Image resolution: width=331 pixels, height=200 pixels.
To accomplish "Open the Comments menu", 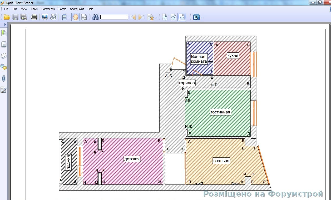I will coord(48,9).
